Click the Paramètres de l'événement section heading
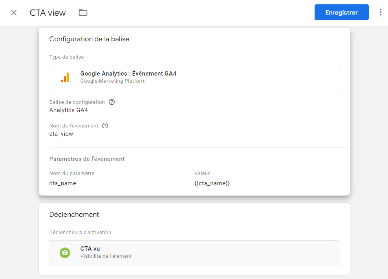The height and width of the screenshot is (279, 388). [87, 159]
